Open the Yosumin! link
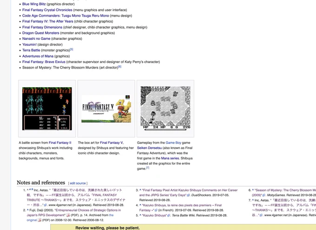 coord(29,45)
